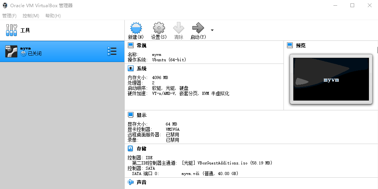Expand the Start button dropdown arrow
Screen dimensions: 378x189
212,30
